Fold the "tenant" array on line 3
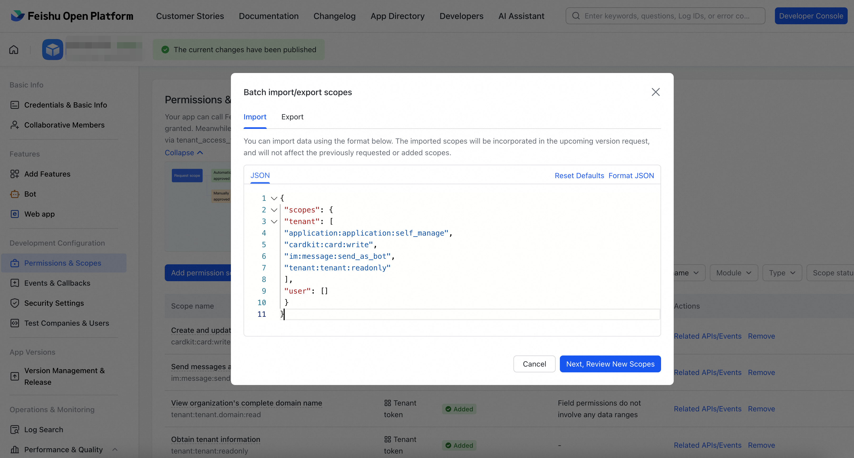The width and height of the screenshot is (854, 458). pos(274,222)
